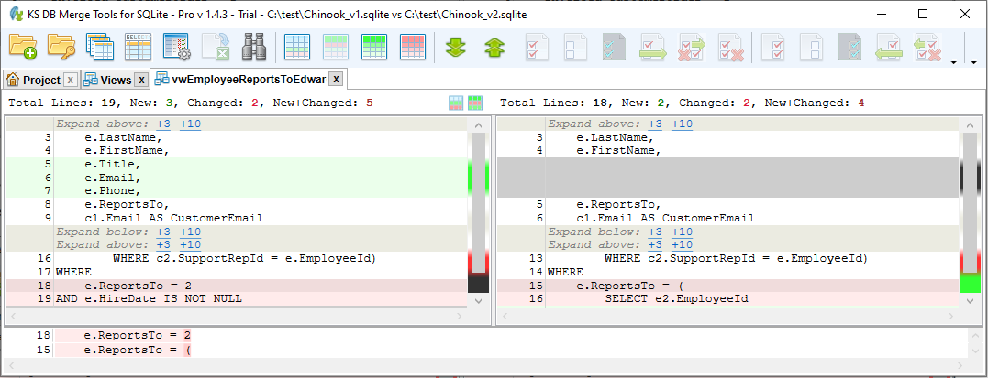Select right line SELECT e2.EmployeeId
Viewport: 988px width, 378px height.
[x=727, y=298]
